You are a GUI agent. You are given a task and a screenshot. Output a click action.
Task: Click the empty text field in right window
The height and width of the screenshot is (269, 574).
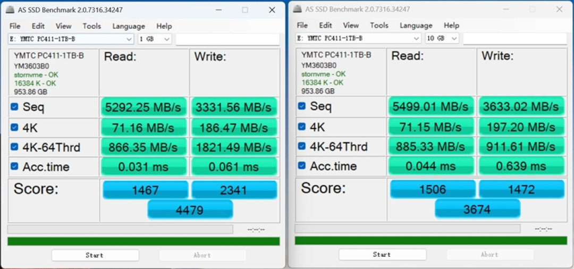click(x=515, y=38)
